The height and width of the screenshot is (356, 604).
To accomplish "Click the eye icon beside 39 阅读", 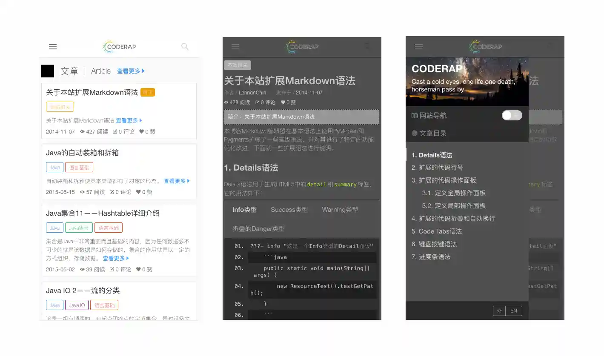I will [82, 270].
